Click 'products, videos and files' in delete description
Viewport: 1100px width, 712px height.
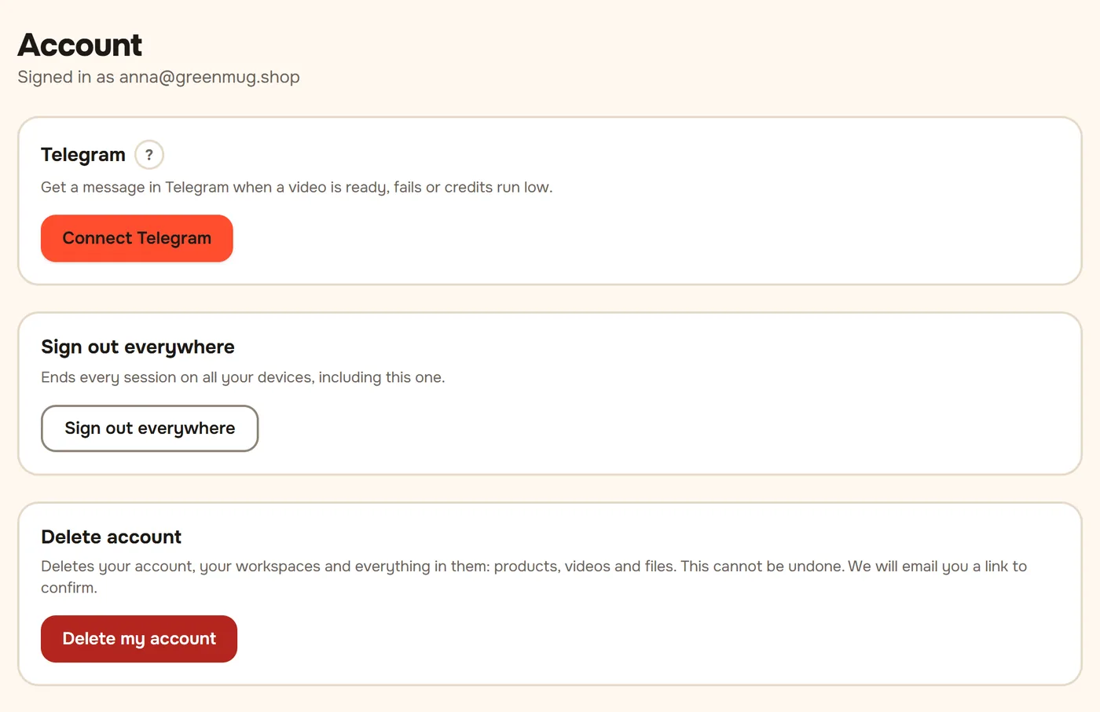tap(585, 566)
